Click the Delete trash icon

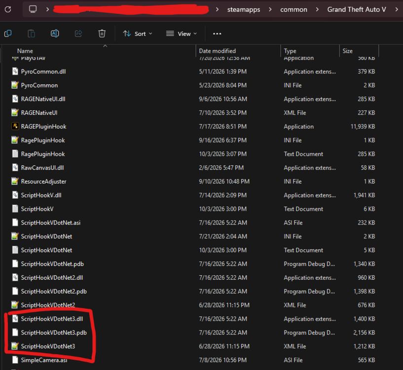click(x=102, y=34)
